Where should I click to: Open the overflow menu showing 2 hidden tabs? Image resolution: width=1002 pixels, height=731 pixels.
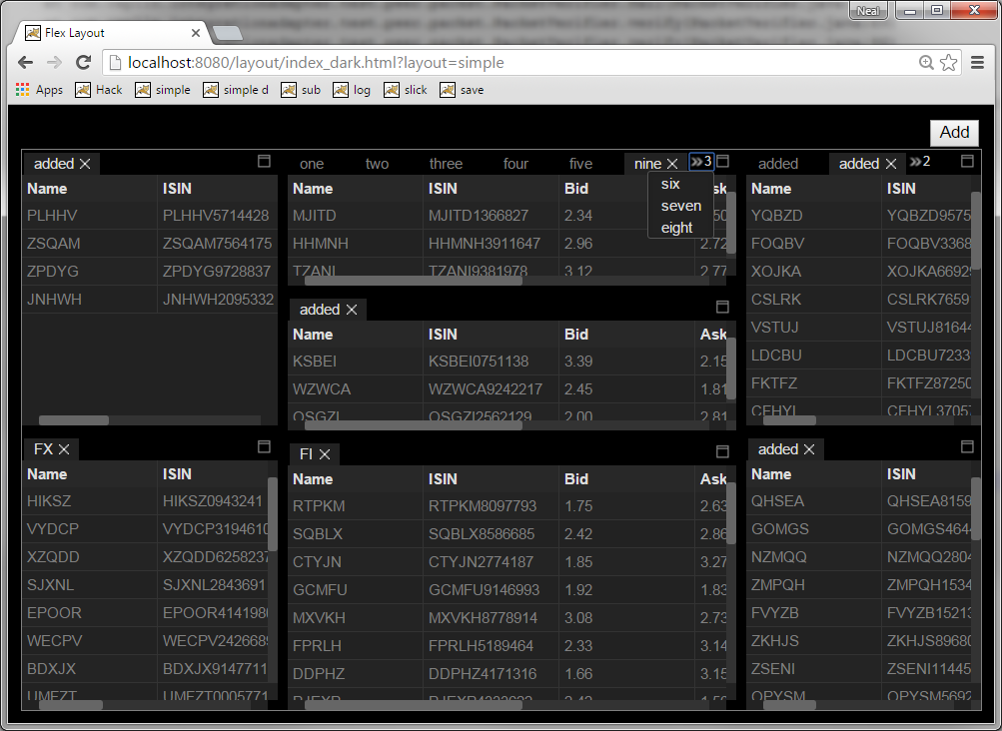[920, 162]
